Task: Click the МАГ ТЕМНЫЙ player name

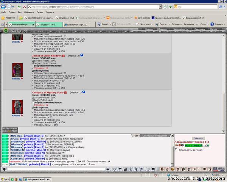Action: (193, 146)
